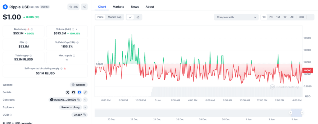Open chart more options ellipsis
This screenshot has height=124, width=318.
[x=311, y=17]
